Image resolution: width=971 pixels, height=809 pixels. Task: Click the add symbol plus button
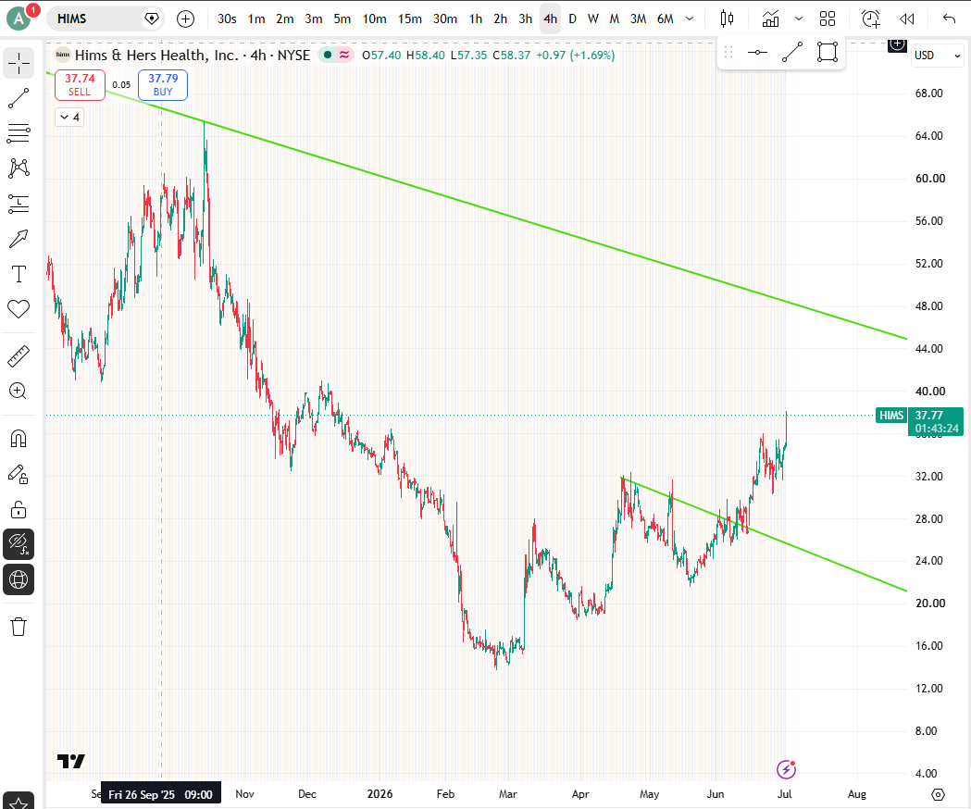point(185,19)
